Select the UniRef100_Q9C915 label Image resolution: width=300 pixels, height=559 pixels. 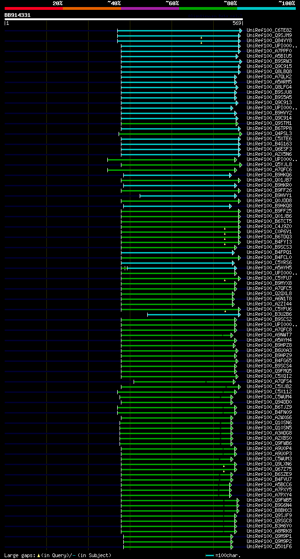[269, 67]
